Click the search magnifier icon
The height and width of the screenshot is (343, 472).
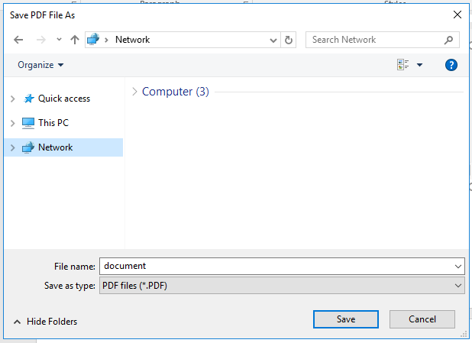tap(449, 40)
